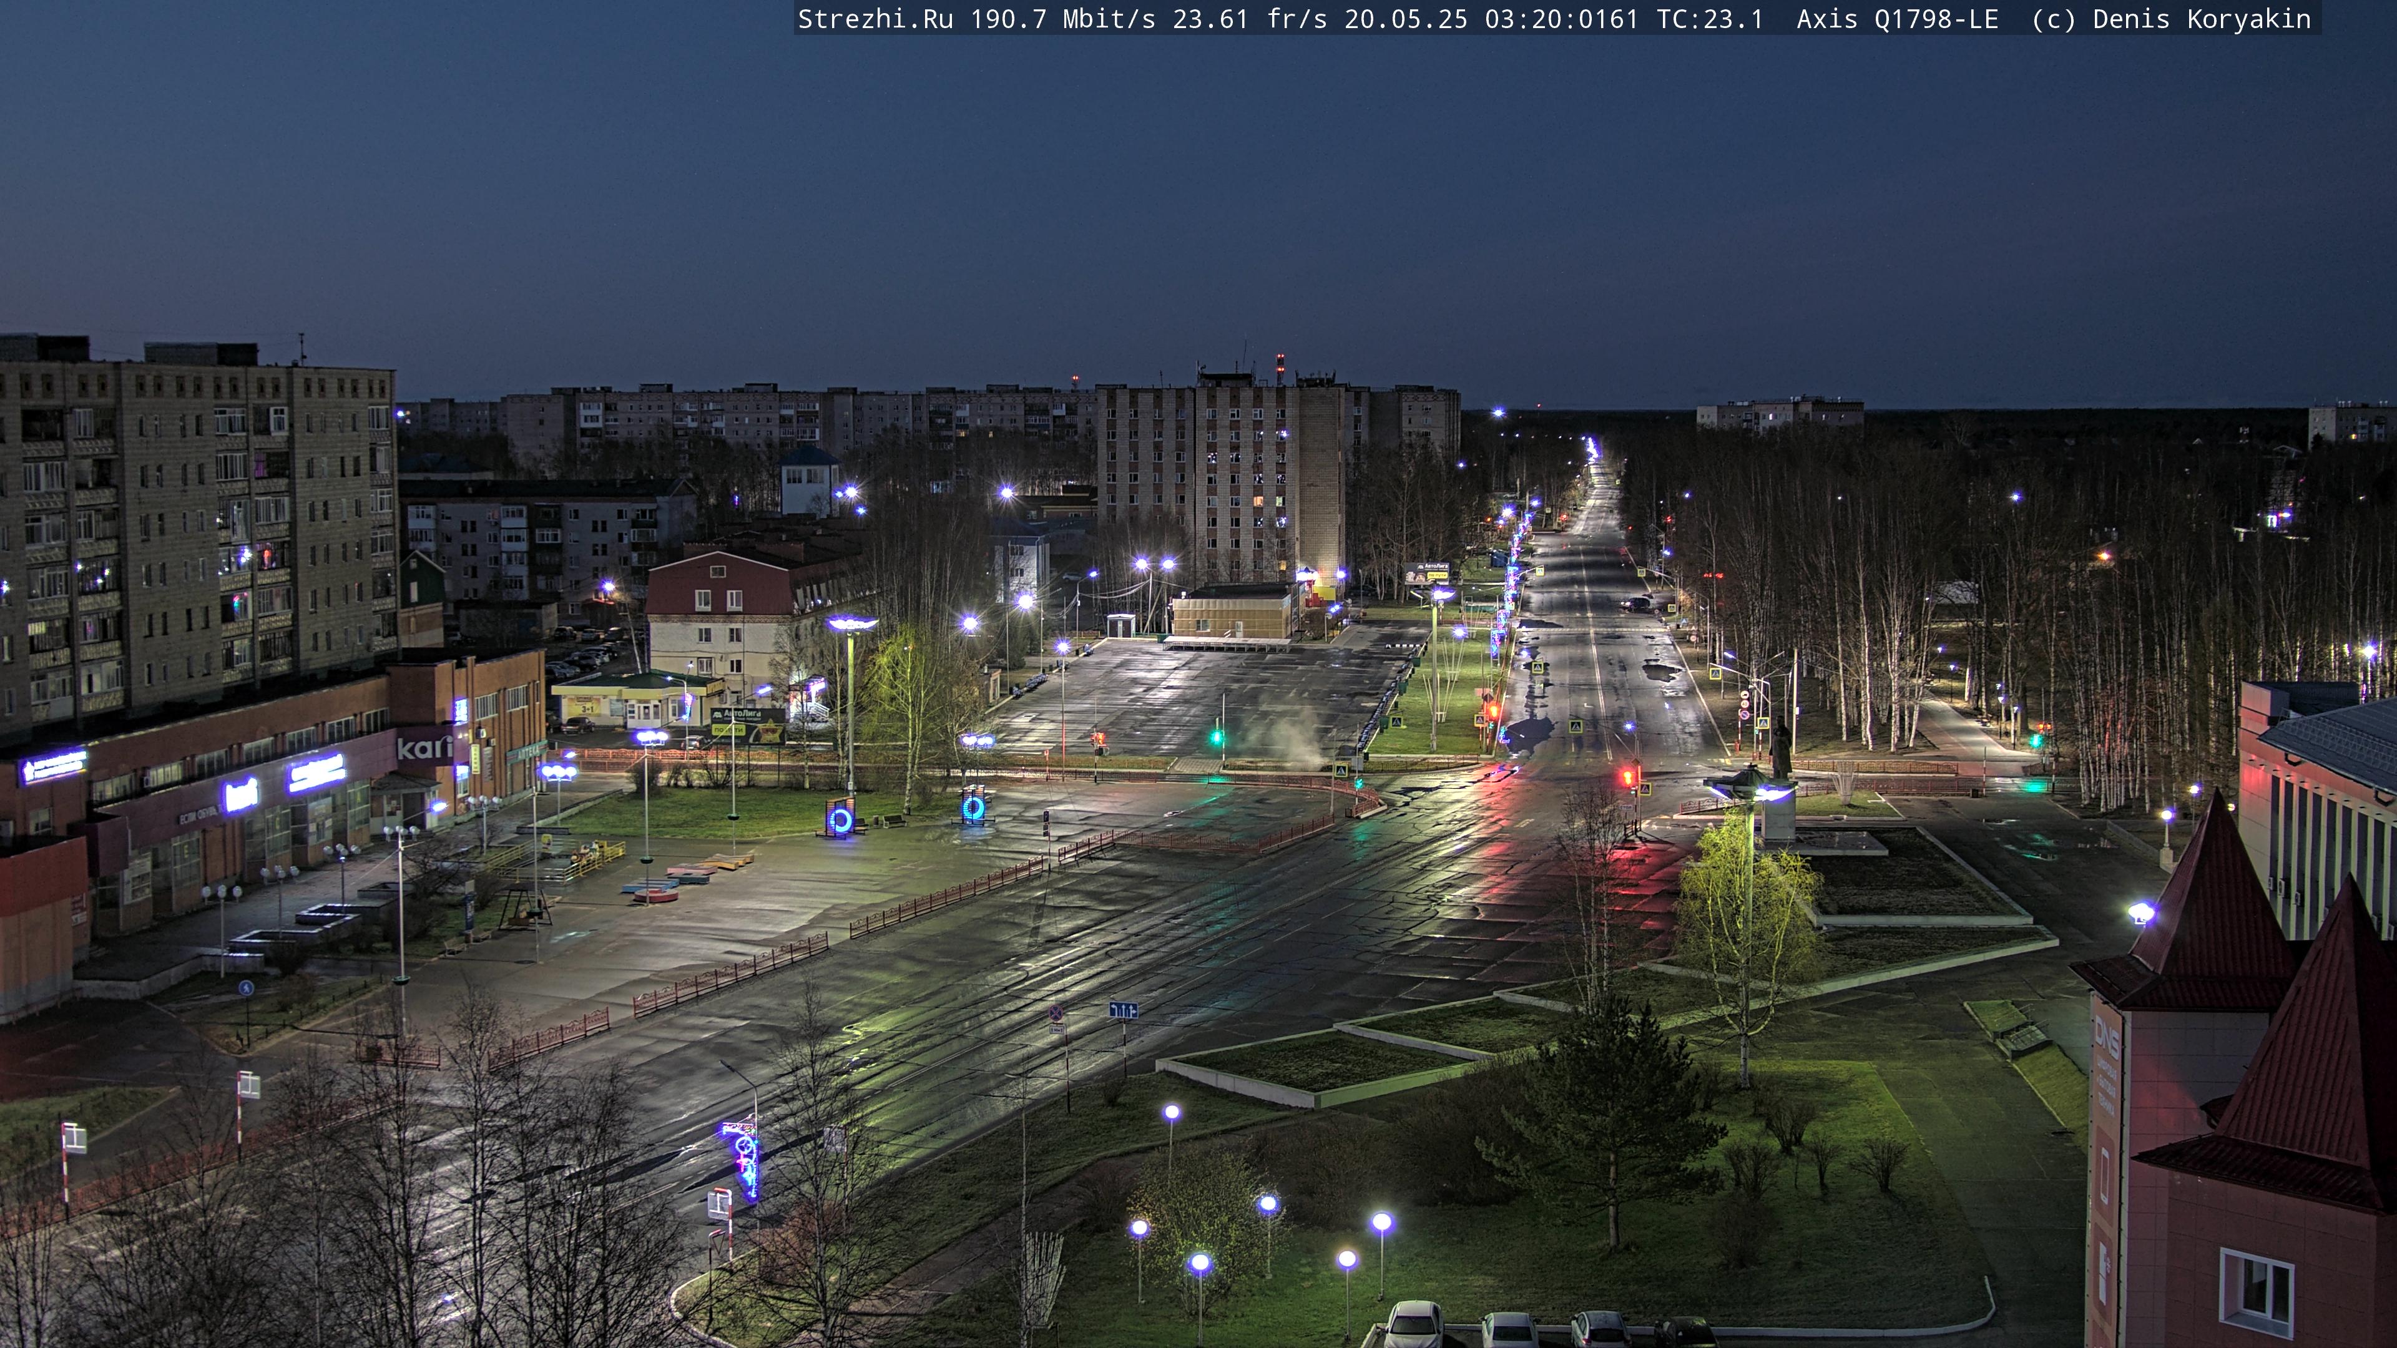Click the Strezhi.Ru text in the overlay
This screenshot has width=2397, height=1348.
pos(876,19)
